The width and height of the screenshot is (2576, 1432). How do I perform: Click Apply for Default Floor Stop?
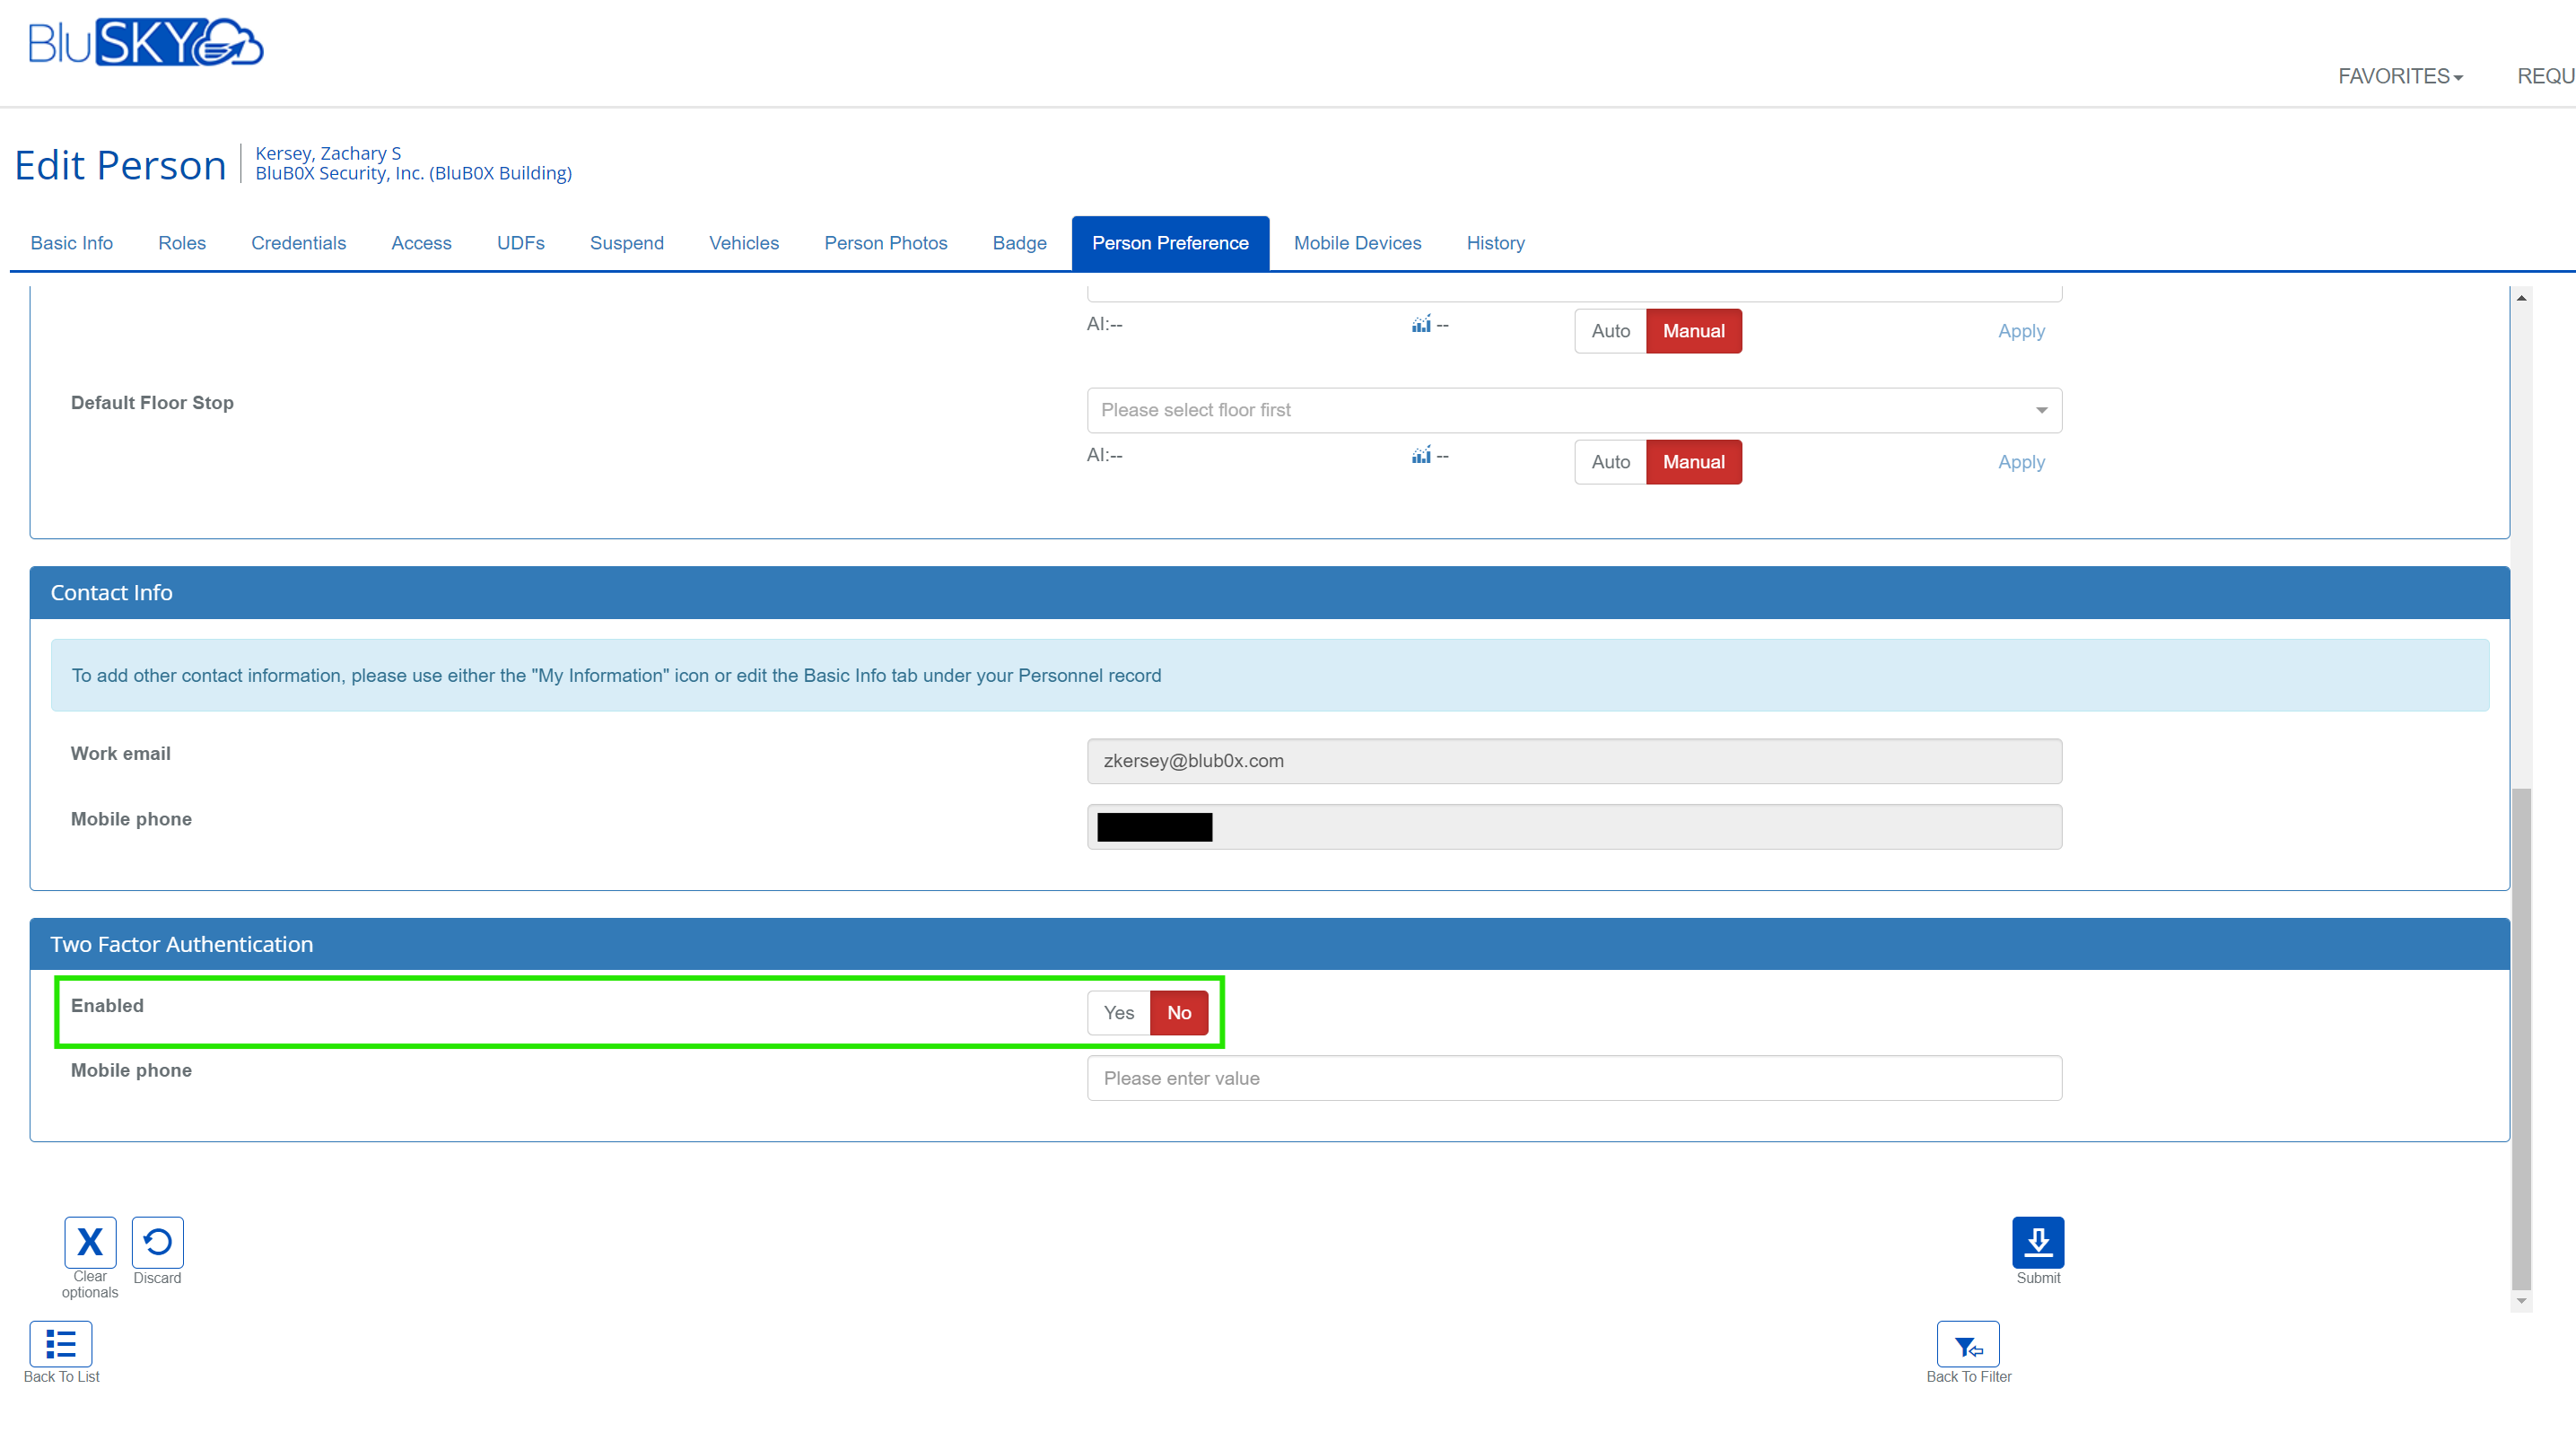(2020, 462)
